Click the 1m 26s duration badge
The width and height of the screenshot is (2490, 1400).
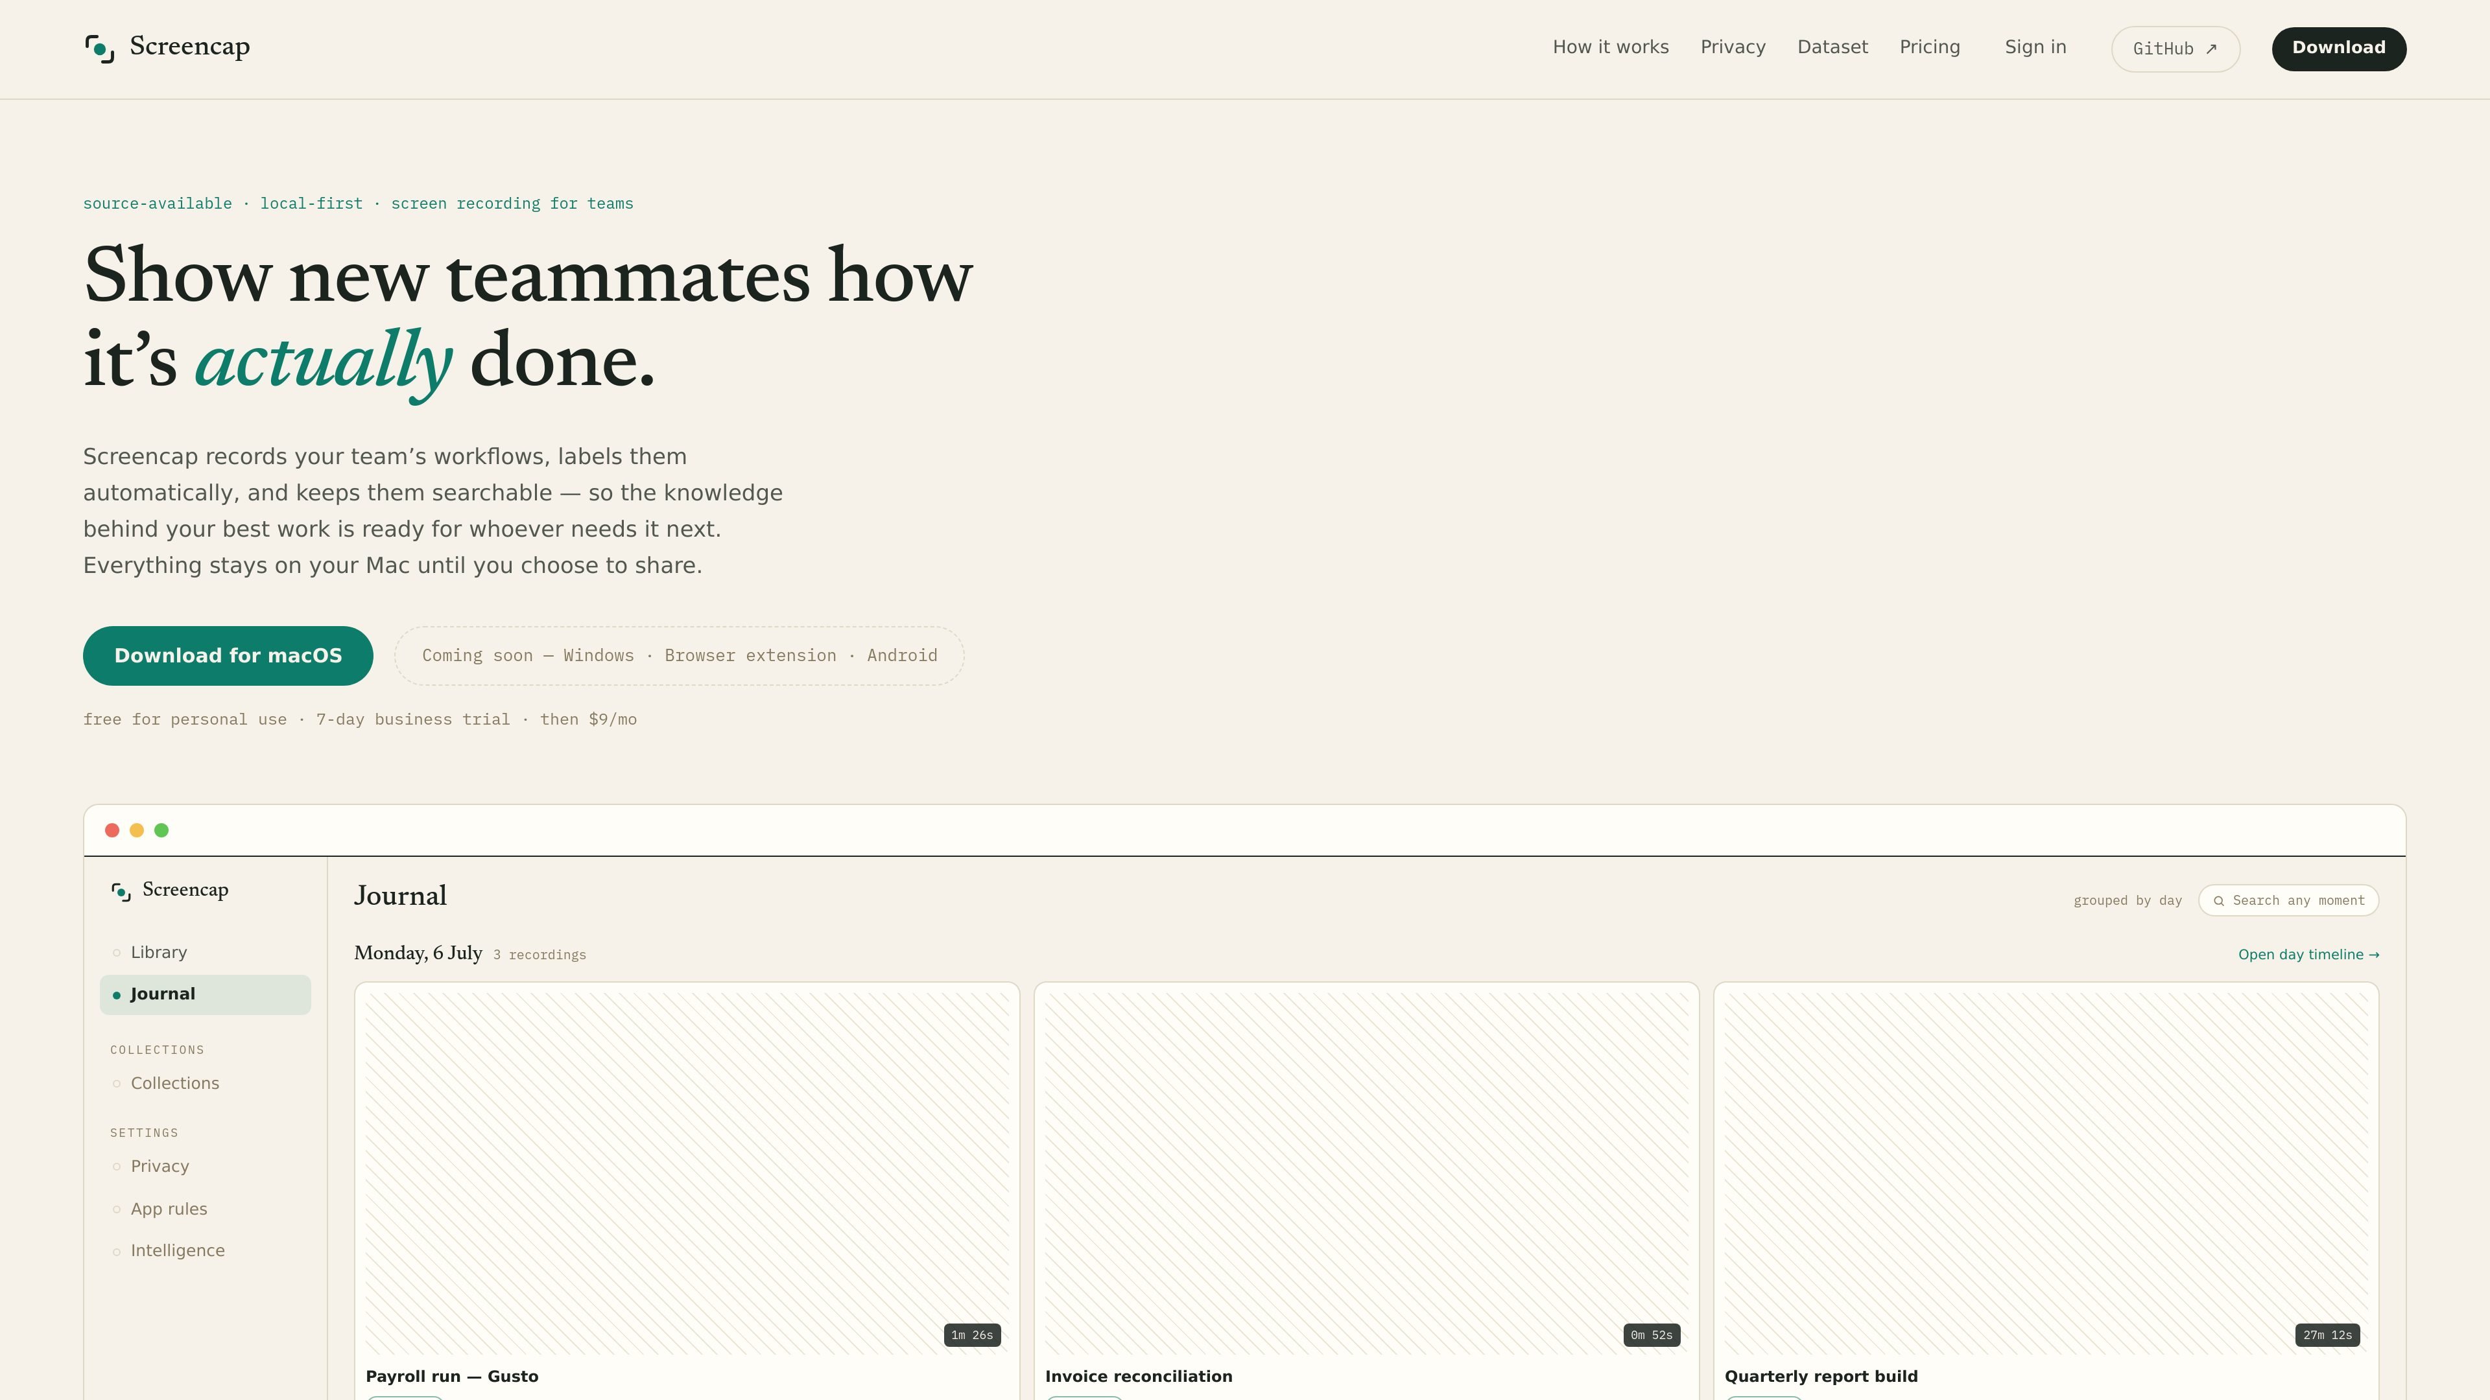point(971,1335)
